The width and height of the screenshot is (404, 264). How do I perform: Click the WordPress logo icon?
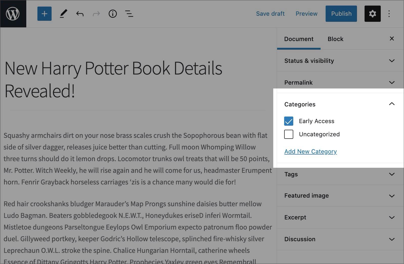[13, 14]
